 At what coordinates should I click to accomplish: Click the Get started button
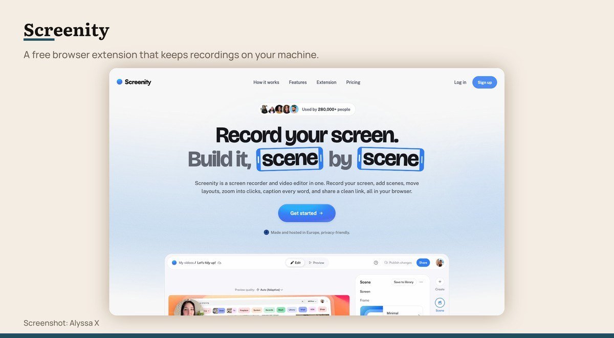pos(306,213)
